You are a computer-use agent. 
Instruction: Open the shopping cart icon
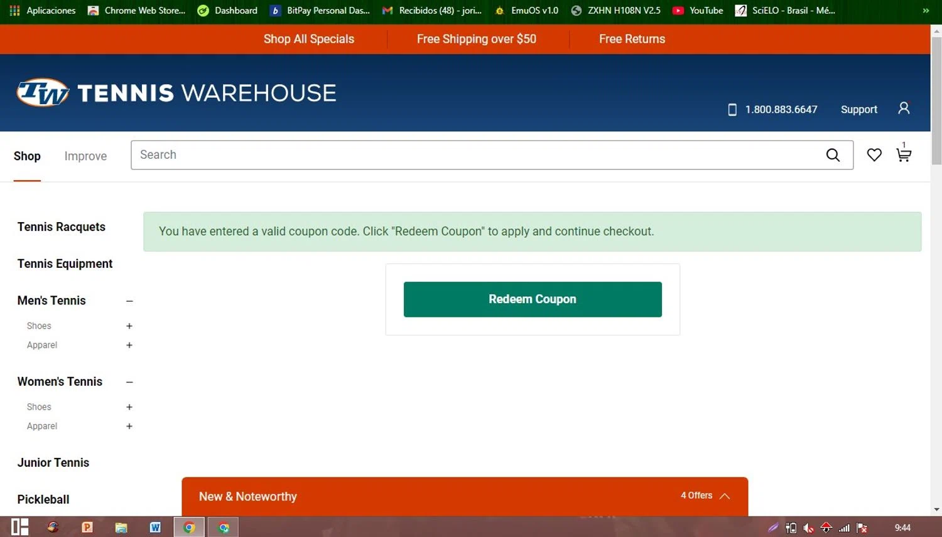[904, 154]
